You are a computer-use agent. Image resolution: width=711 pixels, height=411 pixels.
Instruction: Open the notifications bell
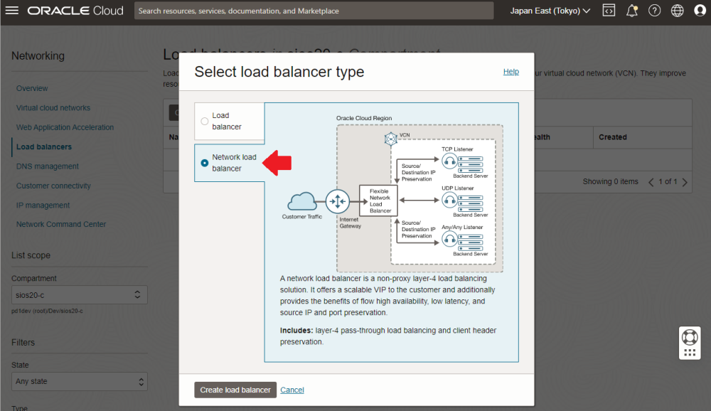(631, 11)
